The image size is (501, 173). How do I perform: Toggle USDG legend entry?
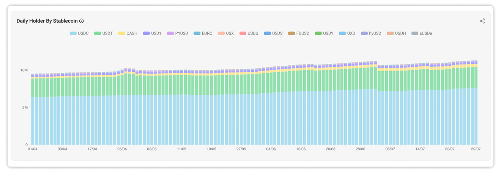pos(249,33)
